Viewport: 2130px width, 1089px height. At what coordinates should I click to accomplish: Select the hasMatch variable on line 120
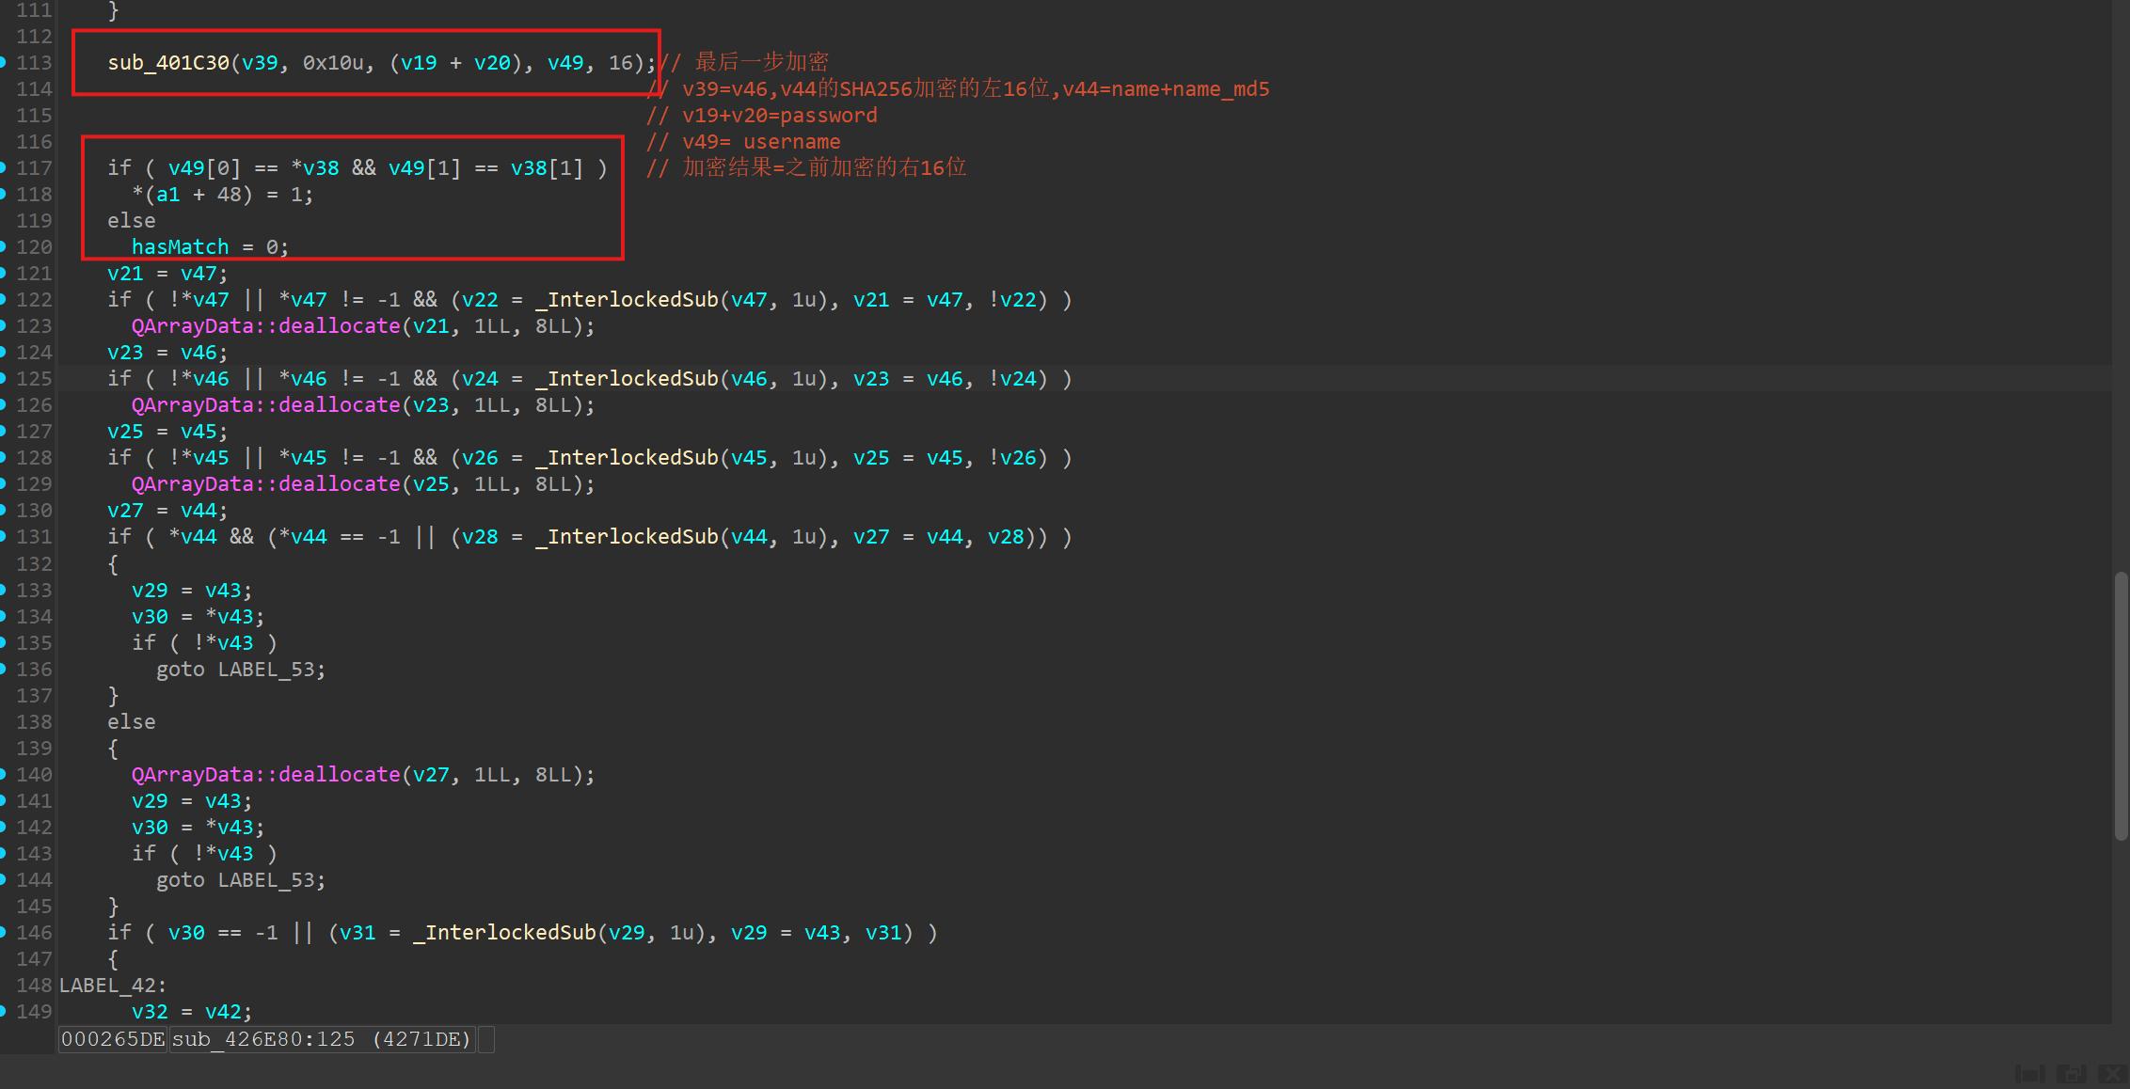click(180, 246)
